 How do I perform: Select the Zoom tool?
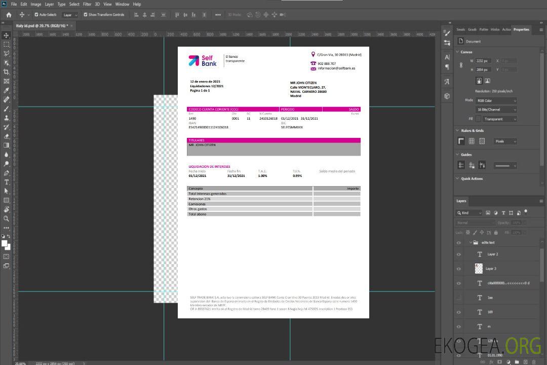pyautogui.click(x=6, y=218)
